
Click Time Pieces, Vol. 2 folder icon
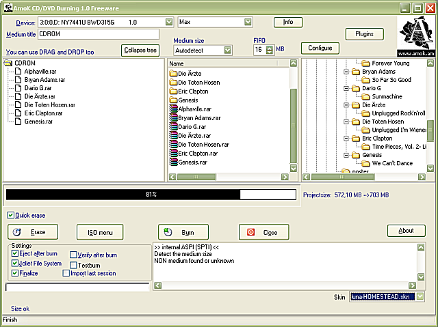click(x=365, y=147)
